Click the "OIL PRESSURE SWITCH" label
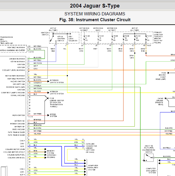The width and height of the screenshot is (175, 176). coord(149,149)
